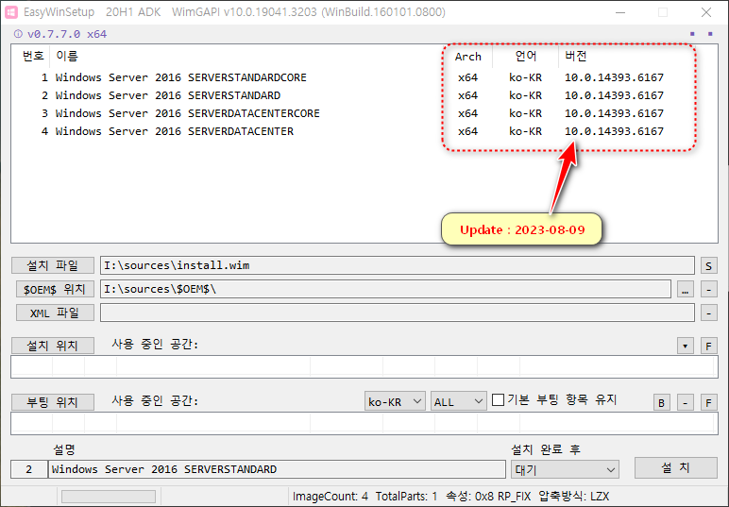Open the 설치 완료 후 대기 dropdown
The image size is (729, 507).
[565, 469]
